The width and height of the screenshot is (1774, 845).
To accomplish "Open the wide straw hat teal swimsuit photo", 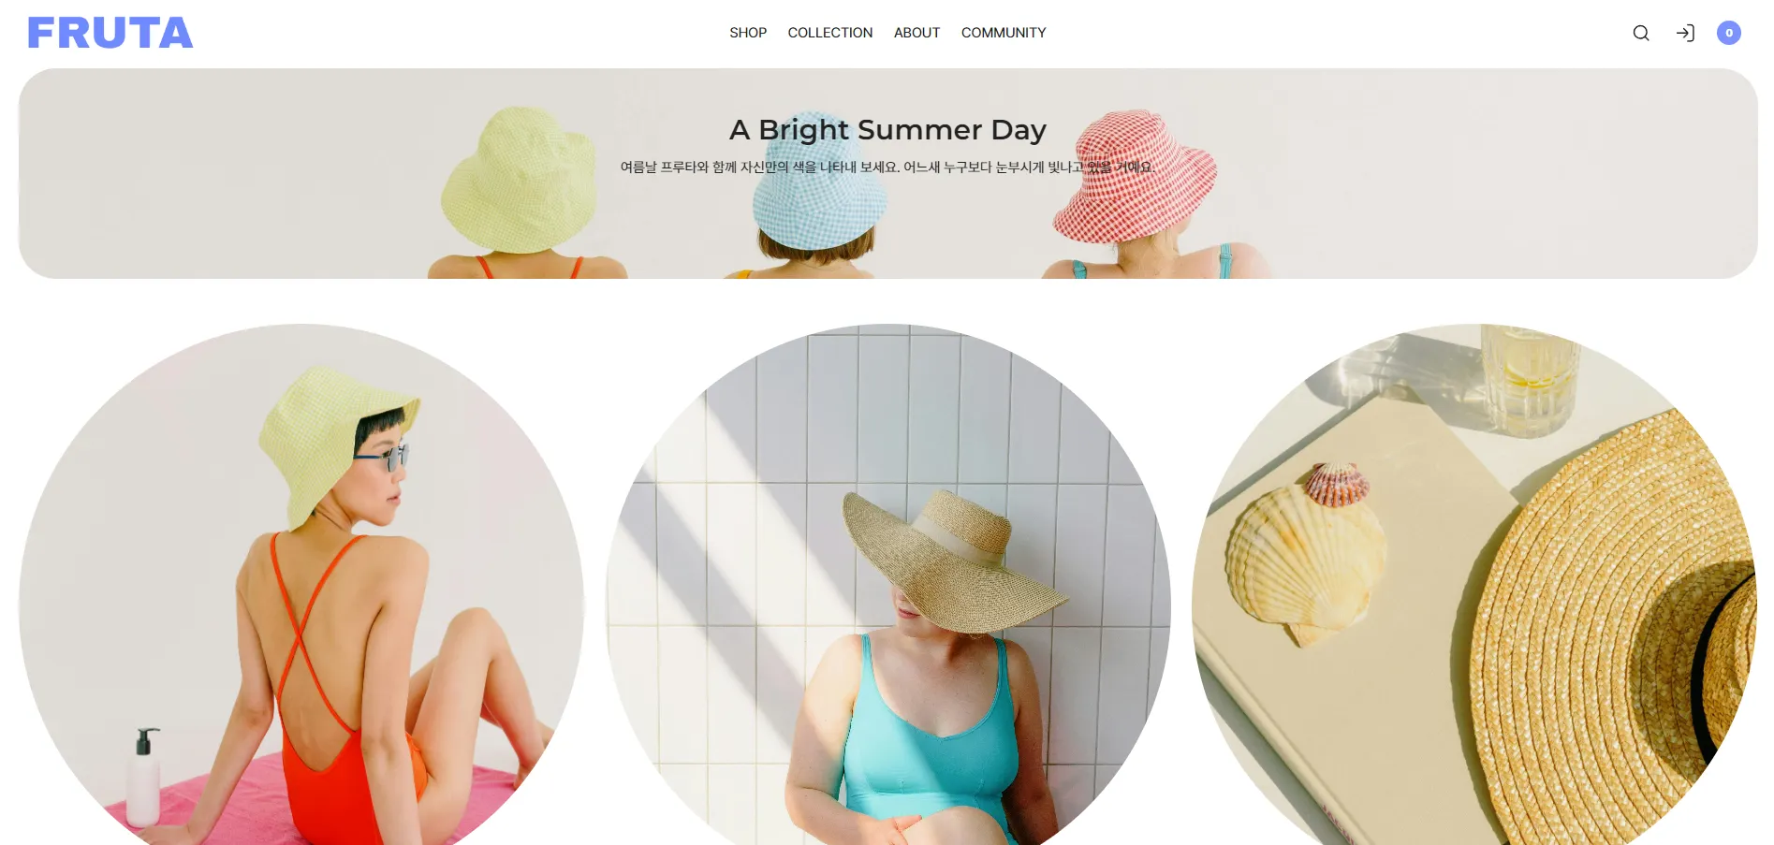I will tap(887, 585).
